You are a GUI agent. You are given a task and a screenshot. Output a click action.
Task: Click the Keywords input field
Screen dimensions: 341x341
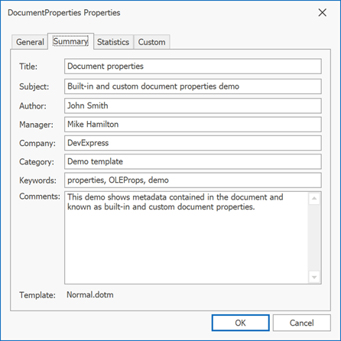click(x=193, y=180)
